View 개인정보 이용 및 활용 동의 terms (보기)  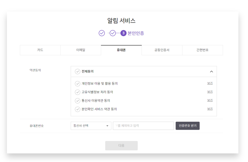tap(210, 83)
